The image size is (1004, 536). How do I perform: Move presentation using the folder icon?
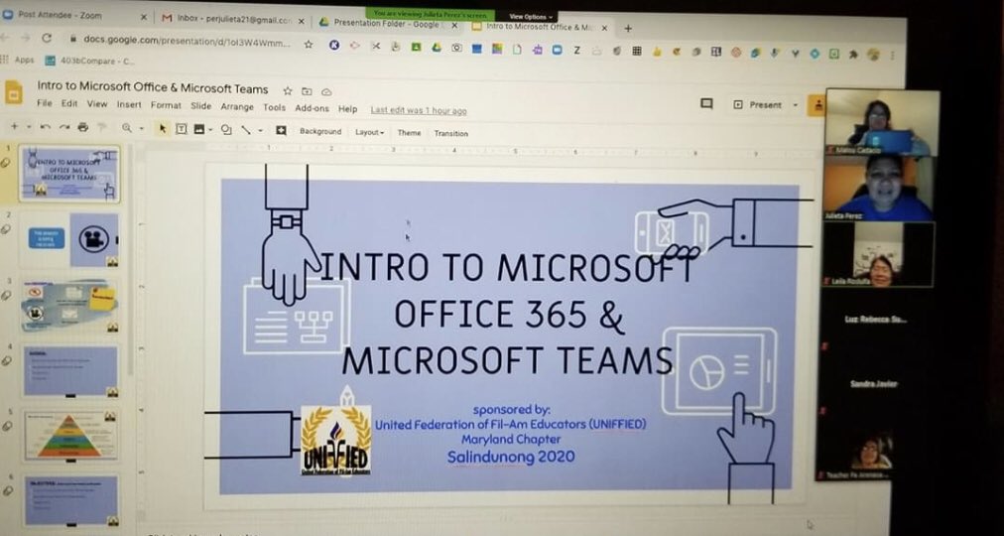click(307, 91)
